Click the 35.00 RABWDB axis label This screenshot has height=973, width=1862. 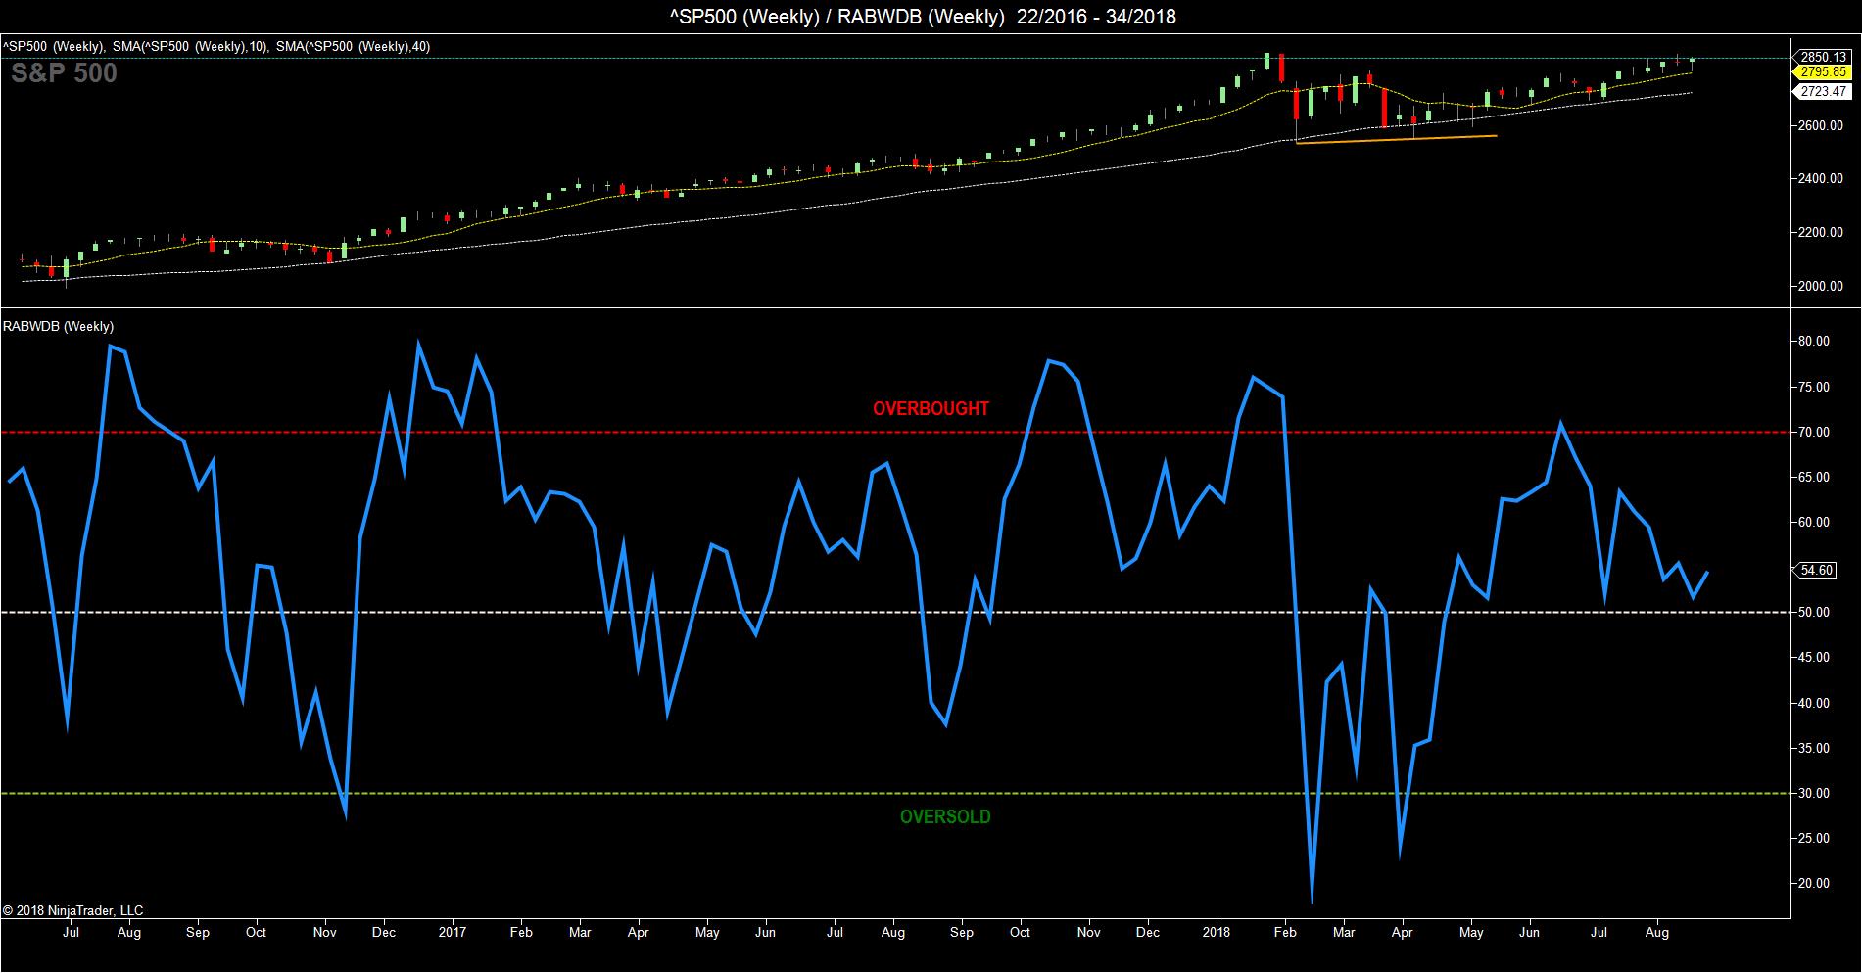(1814, 749)
